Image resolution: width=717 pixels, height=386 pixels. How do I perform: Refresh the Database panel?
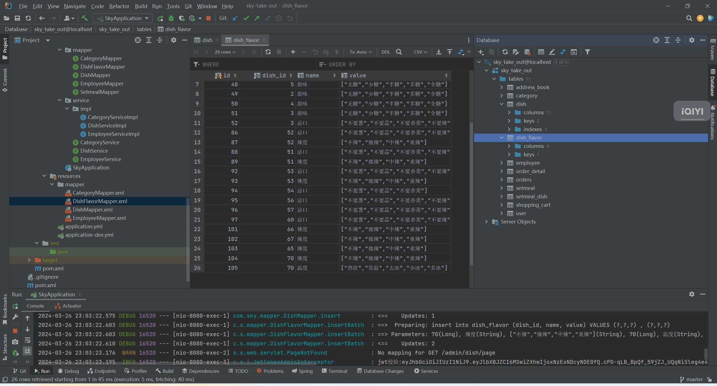click(505, 52)
